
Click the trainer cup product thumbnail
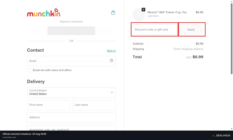coord(138,15)
